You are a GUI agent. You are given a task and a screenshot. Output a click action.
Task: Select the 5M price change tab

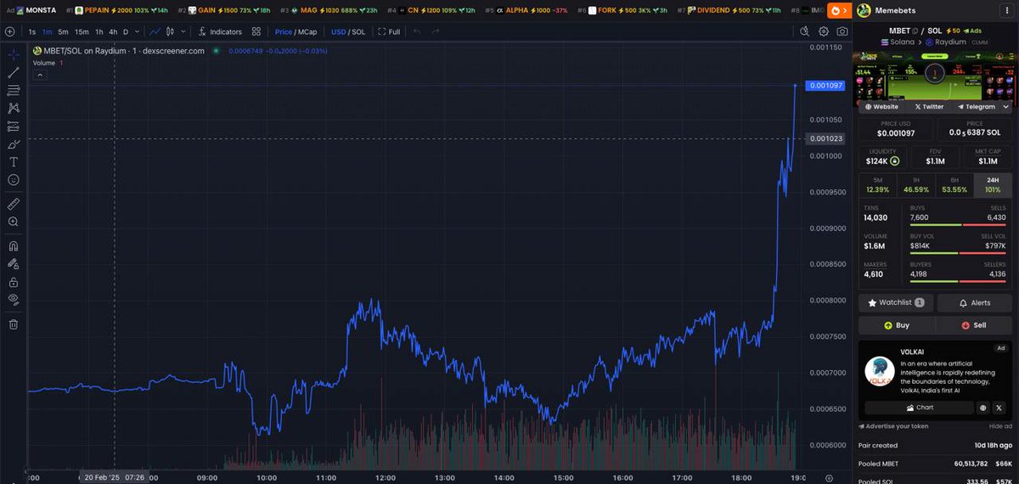[877, 185]
